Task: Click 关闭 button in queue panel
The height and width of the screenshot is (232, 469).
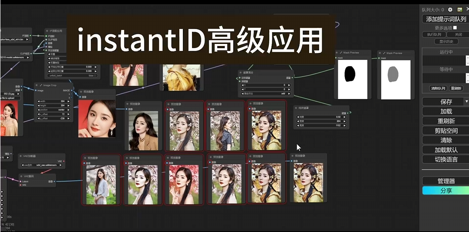Action: (458, 35)
